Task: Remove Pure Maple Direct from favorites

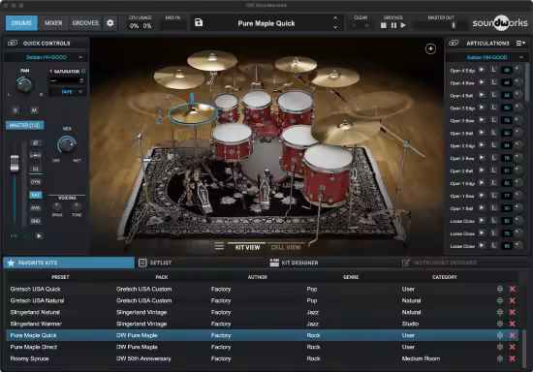Action: coord(512,347)
